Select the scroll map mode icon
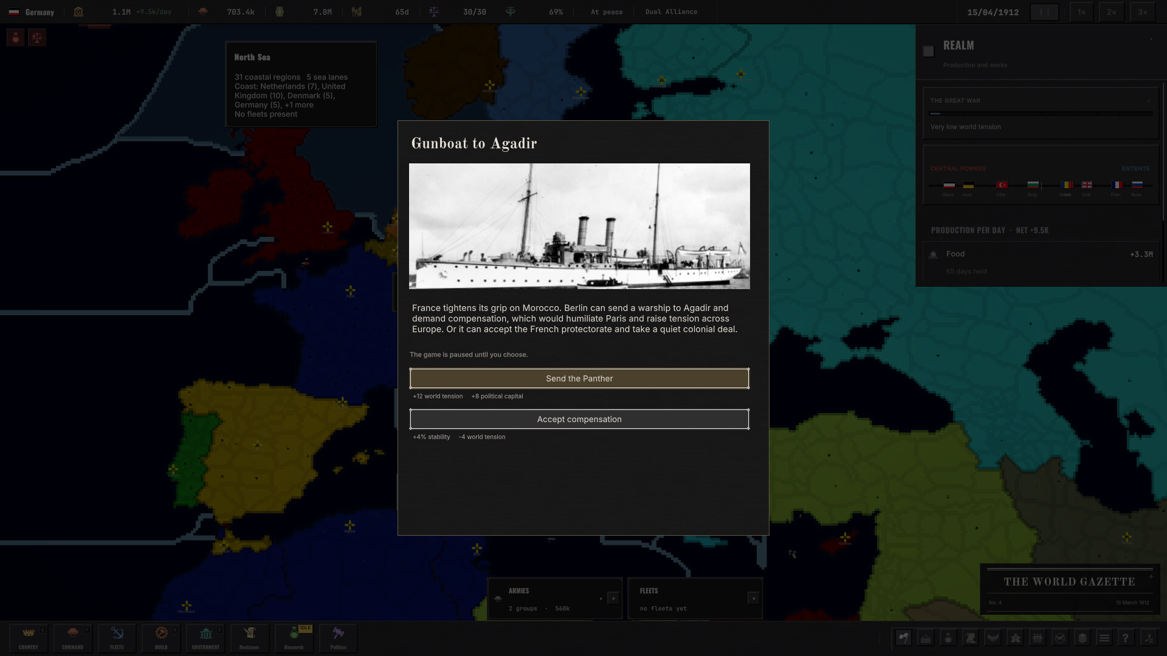This screenshot has height=656, width=1167. [971, 638]
